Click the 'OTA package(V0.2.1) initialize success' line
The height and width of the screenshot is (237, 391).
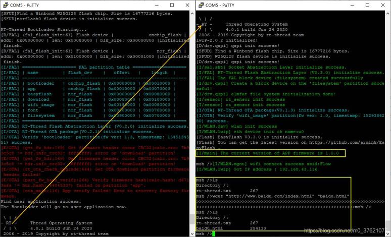pyautogui.click(x=77, y=132)
